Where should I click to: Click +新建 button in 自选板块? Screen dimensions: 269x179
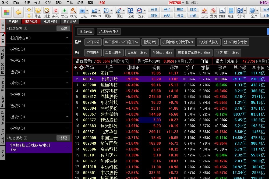(x=63, y=28)
